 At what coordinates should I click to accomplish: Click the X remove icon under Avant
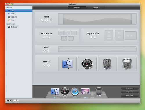pos(44,51)
